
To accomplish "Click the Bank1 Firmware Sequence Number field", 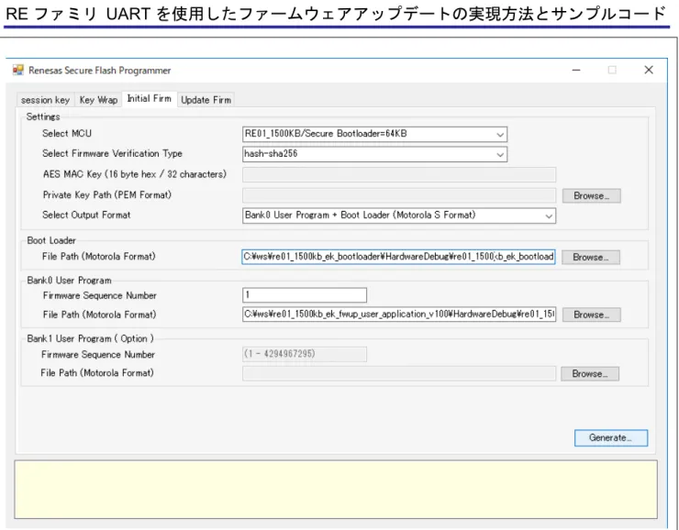I will click(x=305, y=354).
